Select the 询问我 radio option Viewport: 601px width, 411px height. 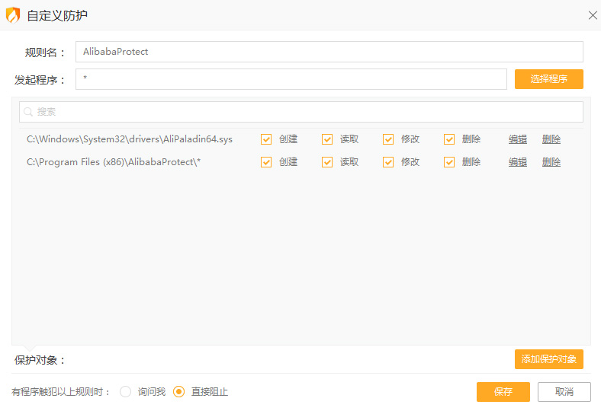coord(126,392)
